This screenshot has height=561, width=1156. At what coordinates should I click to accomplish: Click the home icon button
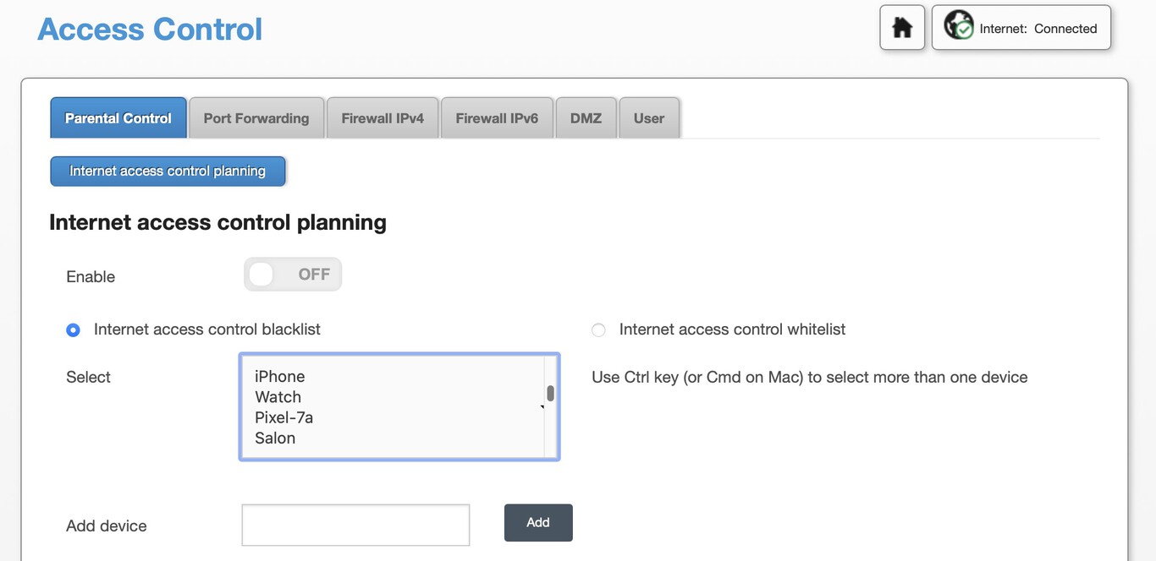pyautogui.click(x=902, y=28)
